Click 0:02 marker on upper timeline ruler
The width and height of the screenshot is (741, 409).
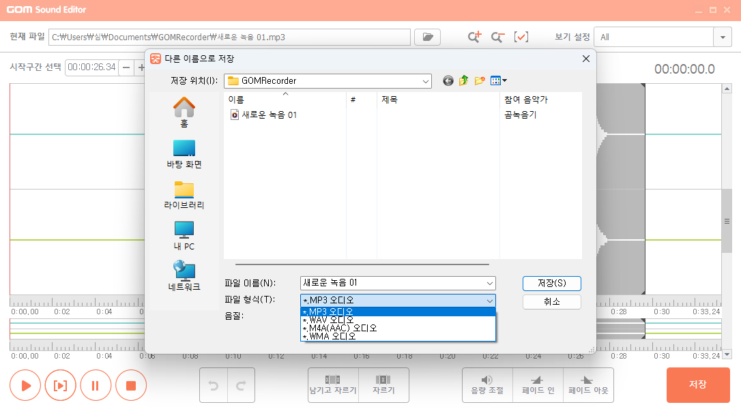[62, 312]
